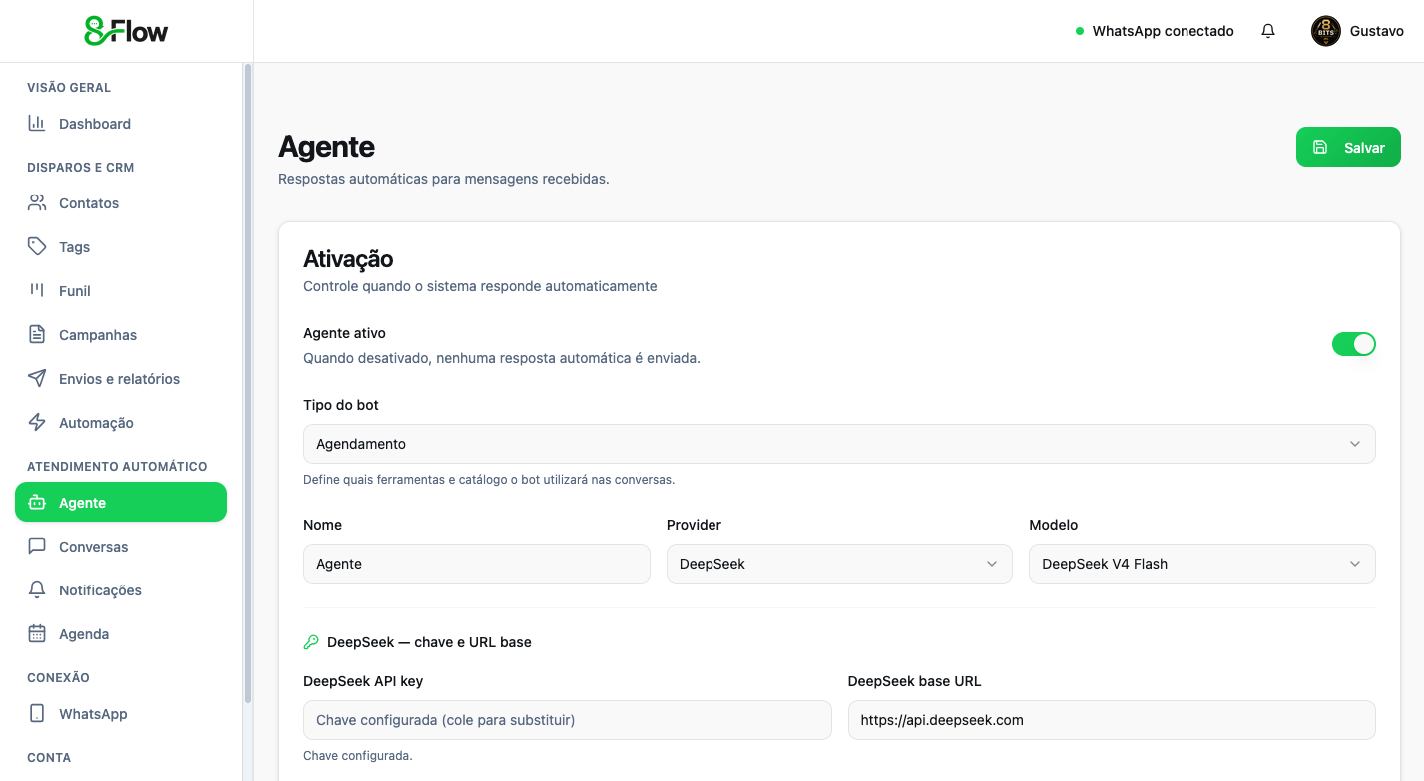Click the Funil kanban icon
The height and width of the screenshot is (781, 1424).
[37, 291]
